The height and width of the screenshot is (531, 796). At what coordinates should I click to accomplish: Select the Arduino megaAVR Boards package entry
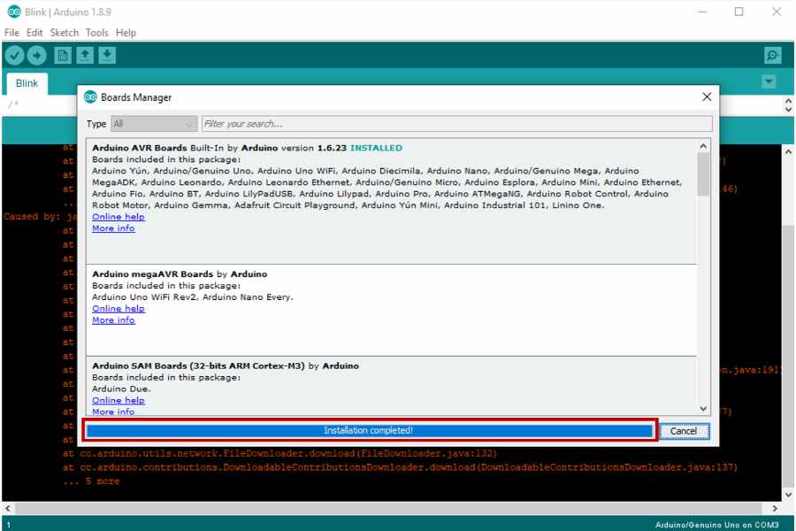click(x=392, y=310)
